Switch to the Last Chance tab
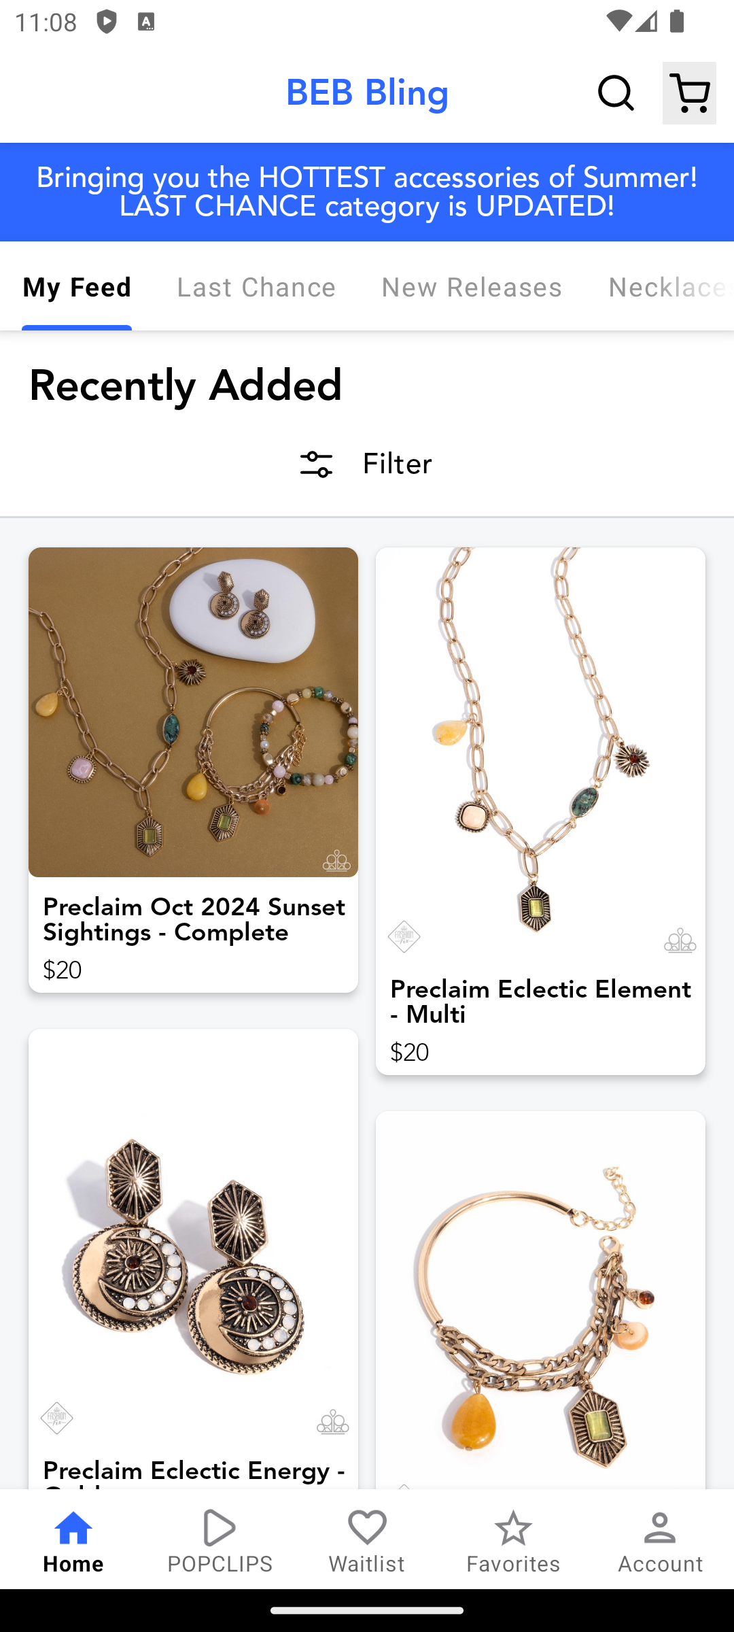The image size is (734, 1632). coord(256,287)
